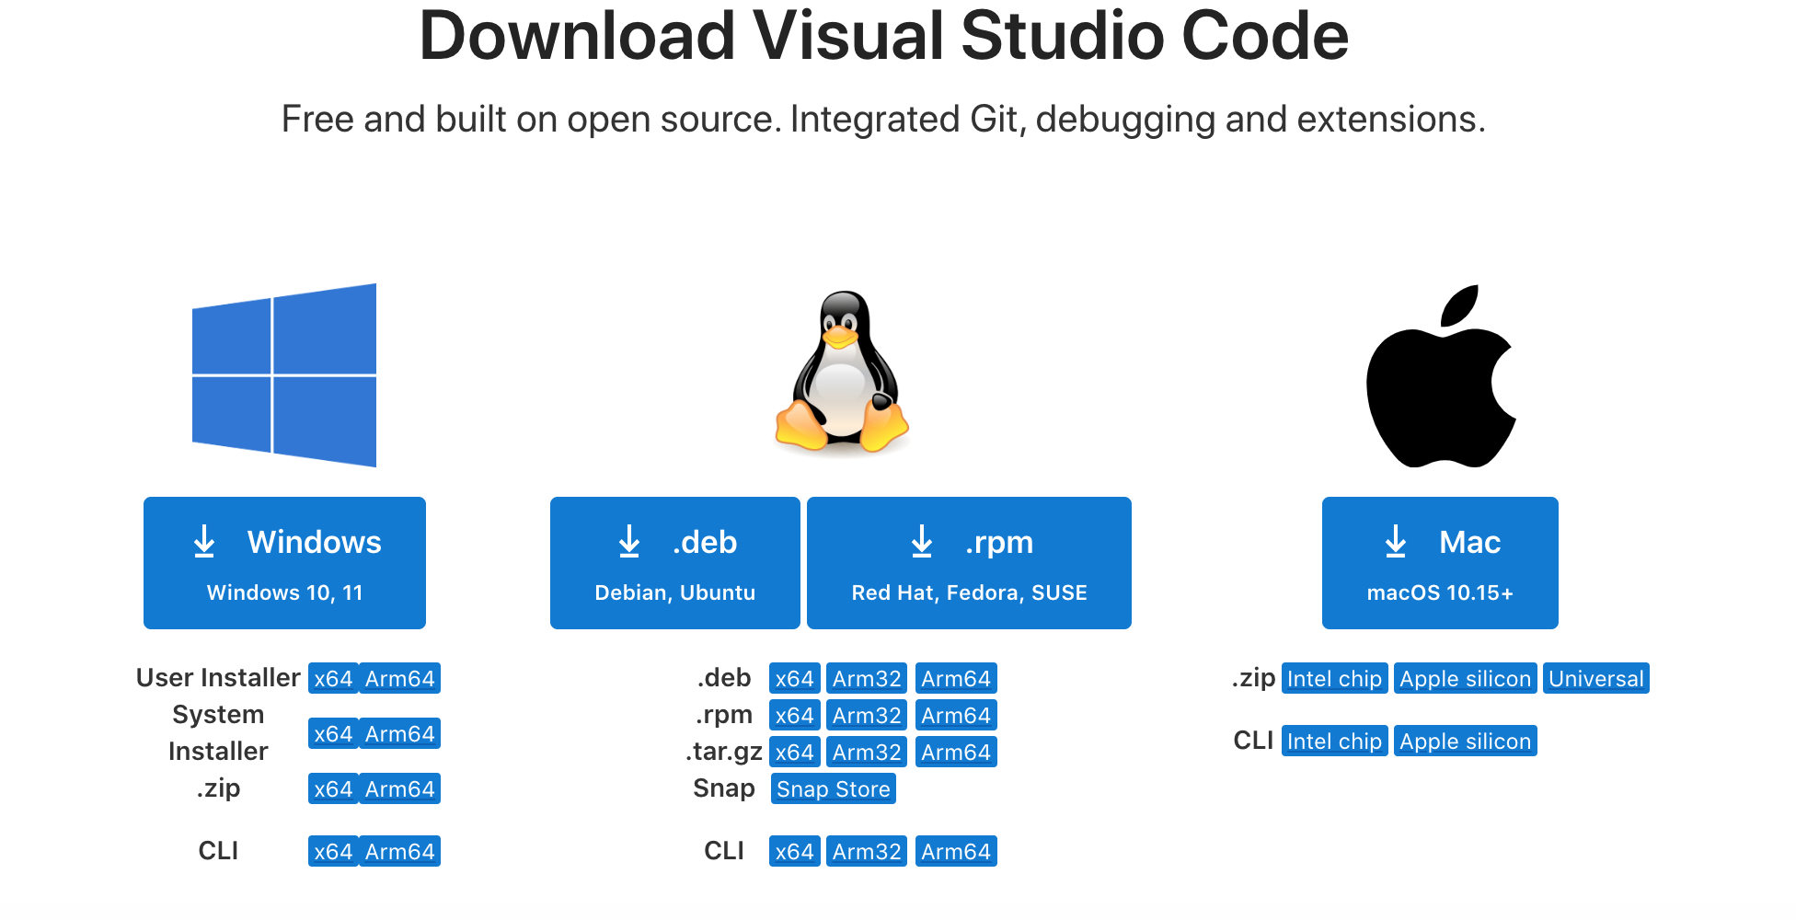Choose System Installer x64 link
Image resolution: width=1796 pixels, height=920 pixels.
tap(333, 733)
